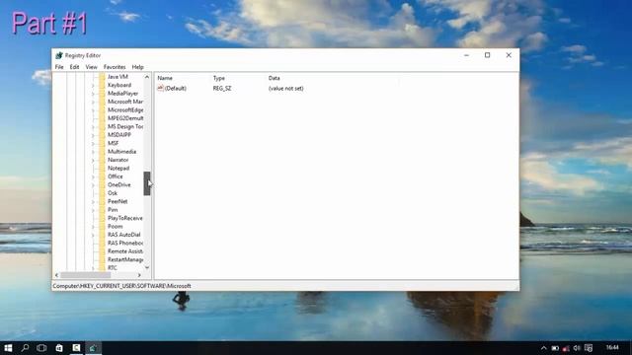
Task: Click the tree vertical scrollbar thumb
Action: (147, 183)
